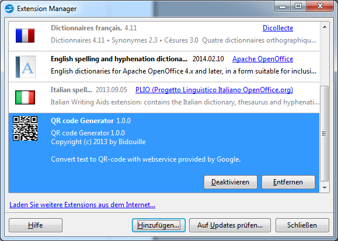Click the scrollbar up arrow
The image size is (338, 241).
(x=325, y=27)
